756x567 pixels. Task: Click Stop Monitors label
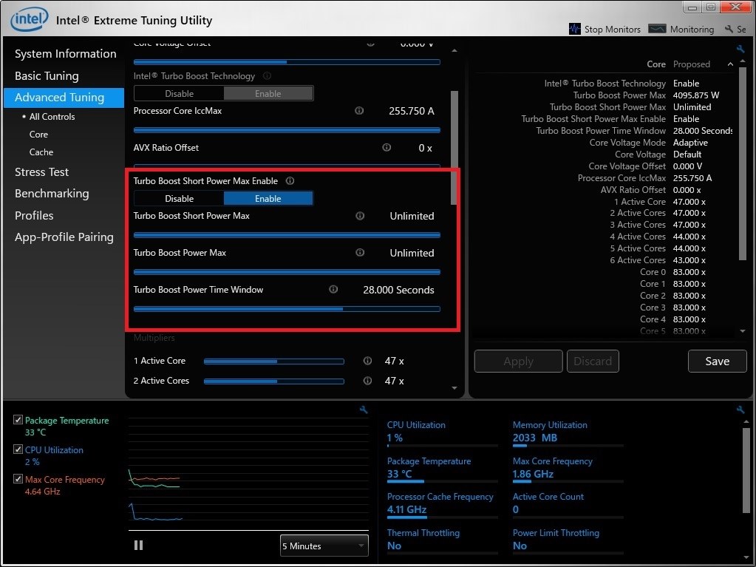click(613, 30)
